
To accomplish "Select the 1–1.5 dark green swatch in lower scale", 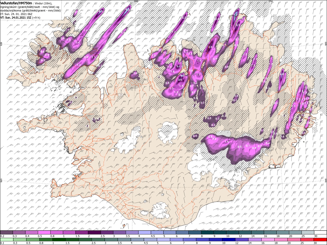I will click(x=59, y=240).
